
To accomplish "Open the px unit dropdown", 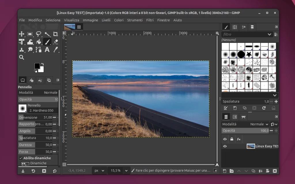I will (x=99, y=170).
